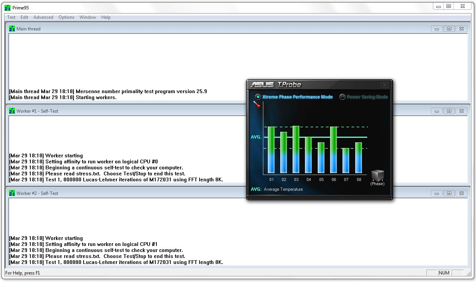Image resolution: width=476 pixels, height=282 pixels.
Task: Click the phase 07 bar in the chart
Action: click(346, 161)
